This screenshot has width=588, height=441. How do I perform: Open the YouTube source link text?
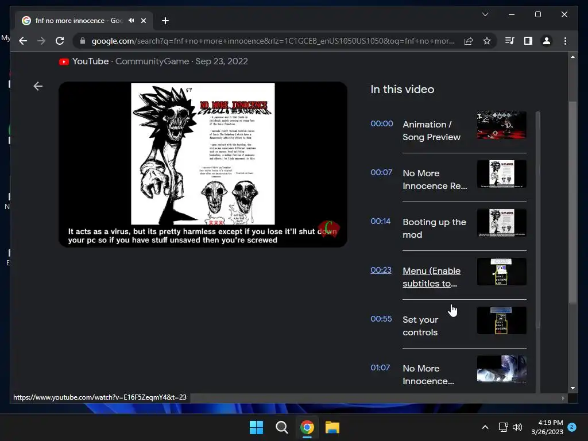90,61
